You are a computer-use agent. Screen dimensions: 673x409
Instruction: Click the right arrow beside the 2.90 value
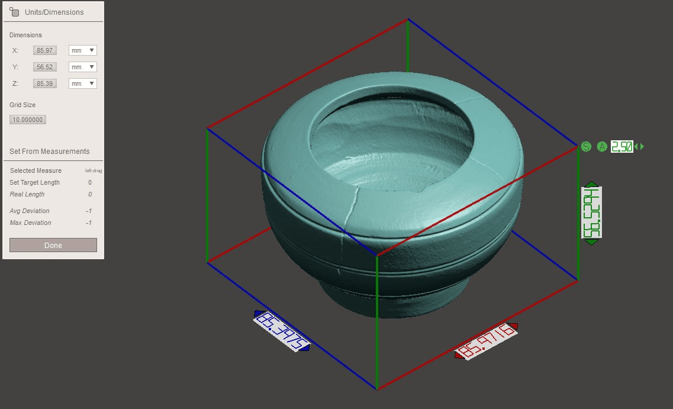[642, 146]
